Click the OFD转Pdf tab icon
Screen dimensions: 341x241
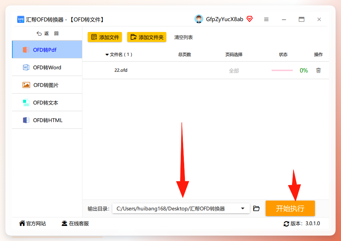pos(26,50)
